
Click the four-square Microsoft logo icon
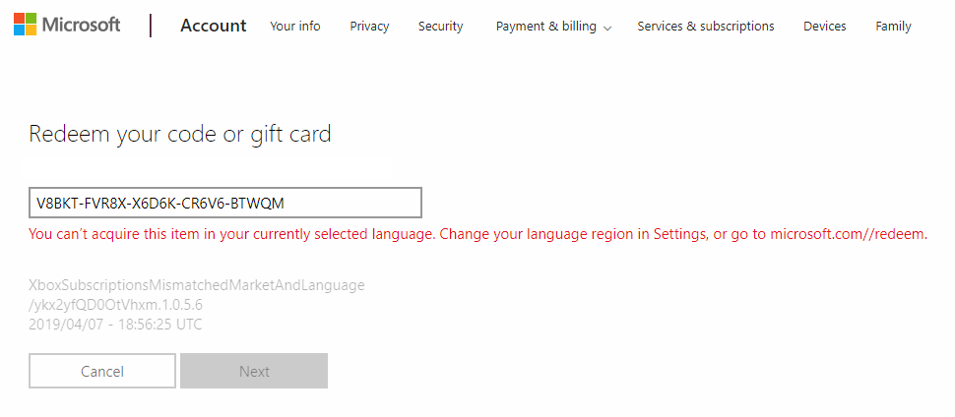(x=25, y=25)
